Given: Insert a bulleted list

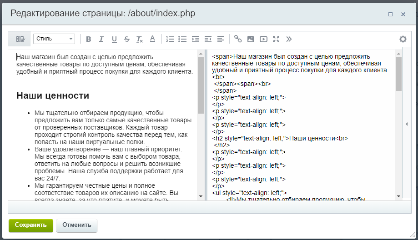Looking at the screenshot, I should click(x=182, y=39).
